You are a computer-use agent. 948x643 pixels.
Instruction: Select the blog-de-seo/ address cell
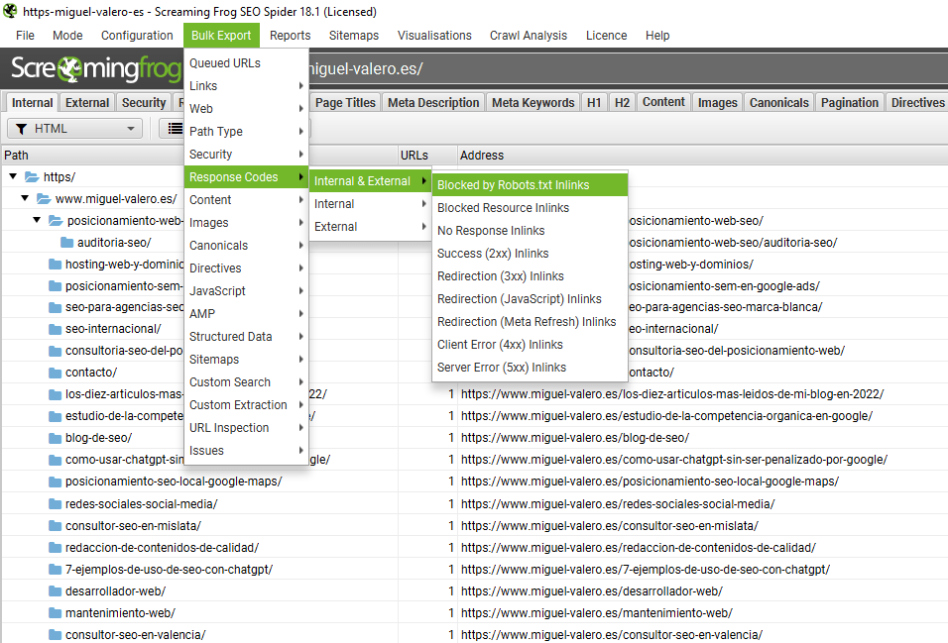coord(702,438)
